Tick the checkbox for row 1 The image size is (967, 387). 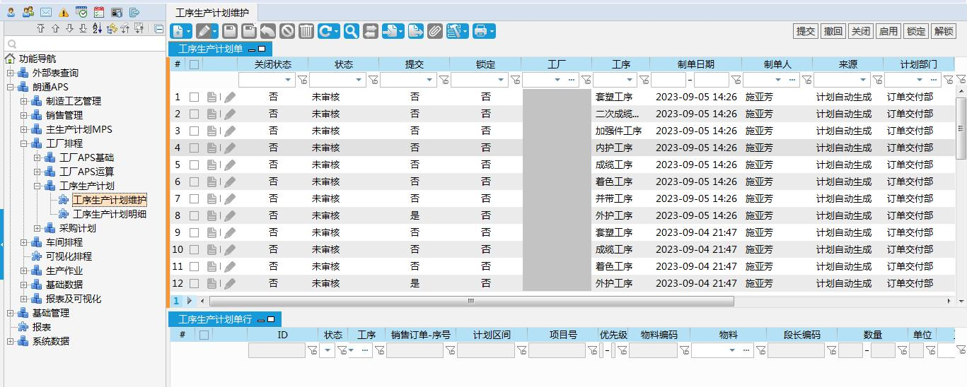click(x=194, y=97)
